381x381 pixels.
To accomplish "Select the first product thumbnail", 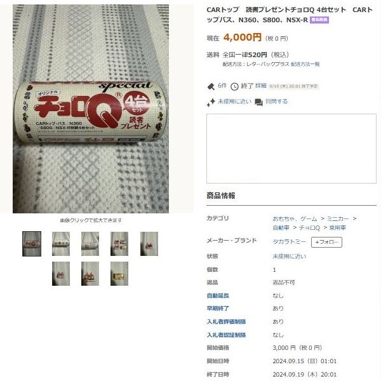I will [x=32, y=244].
